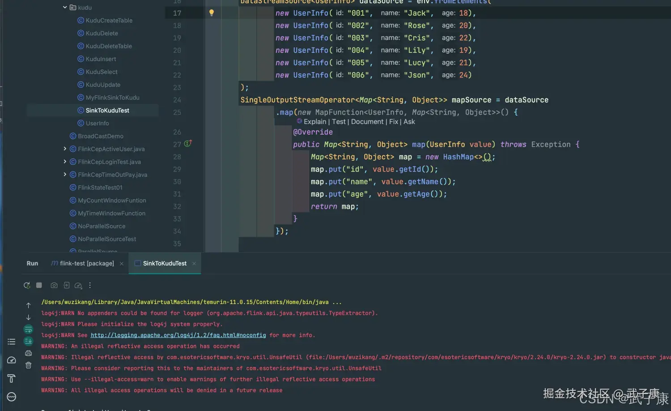The height and width of the screenshot is (411, 671).
Task: Stop the running process
Action: (39, 285)
